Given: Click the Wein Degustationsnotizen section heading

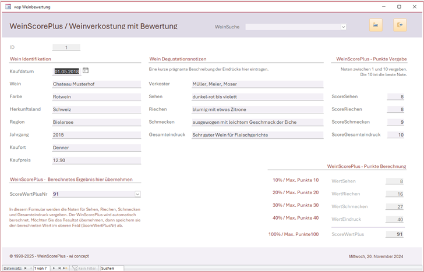Looking at the screenshot, I should click(x=178, y=59).
